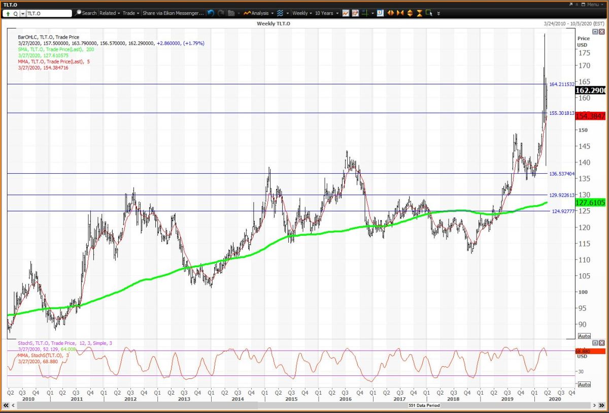Viewport: 609px width, 413px height.
Task: Click the zoom selection rectangle icon
Action: point(429,13)
